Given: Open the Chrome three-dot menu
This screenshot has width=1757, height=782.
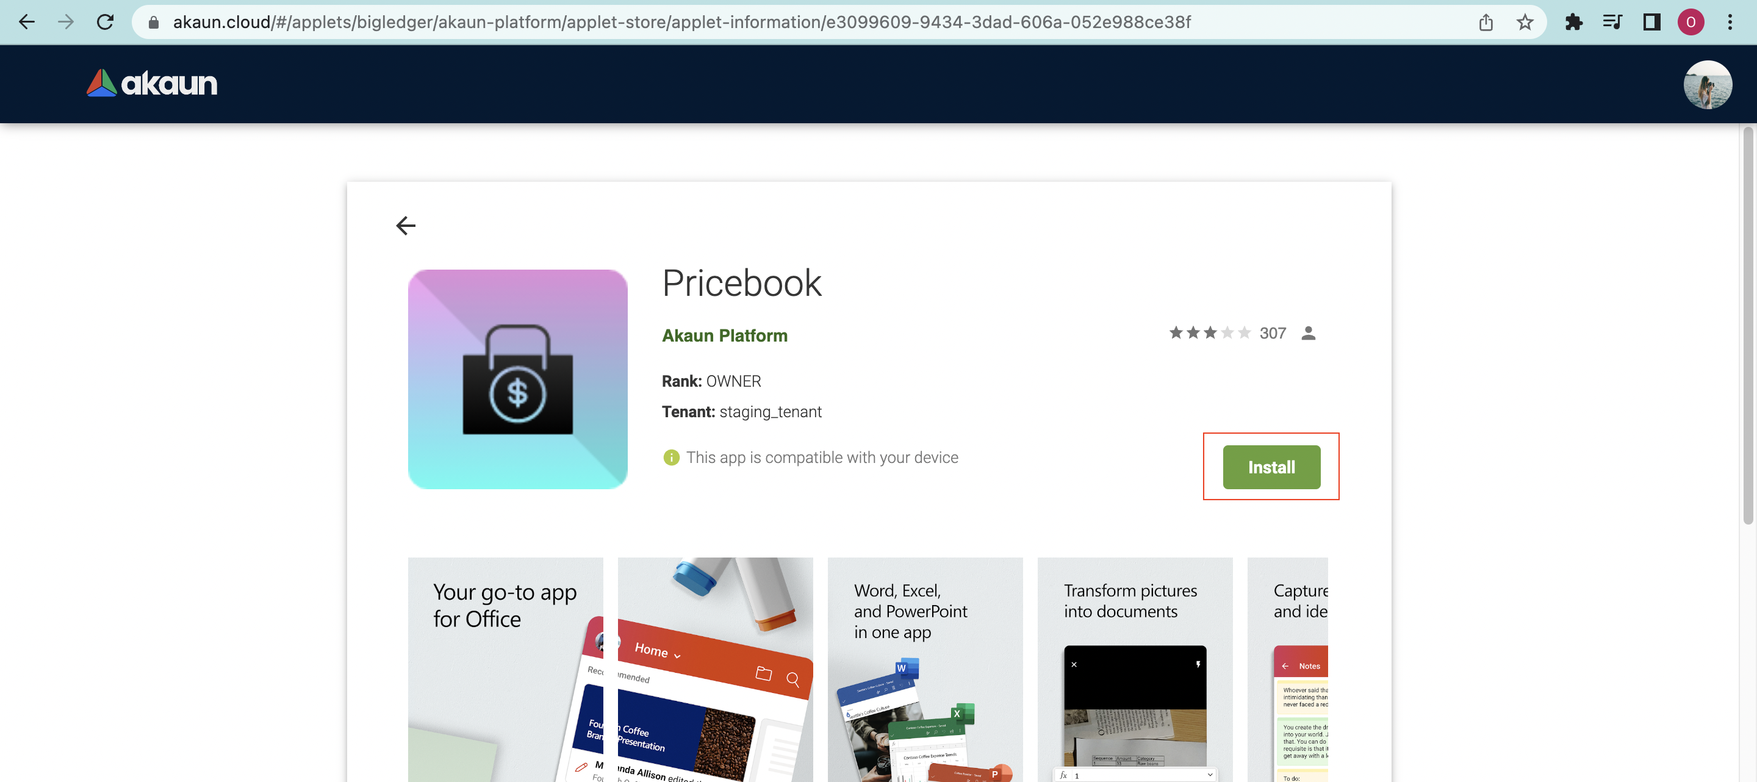Looking at the screenshot, I should tap(1729, 23).
